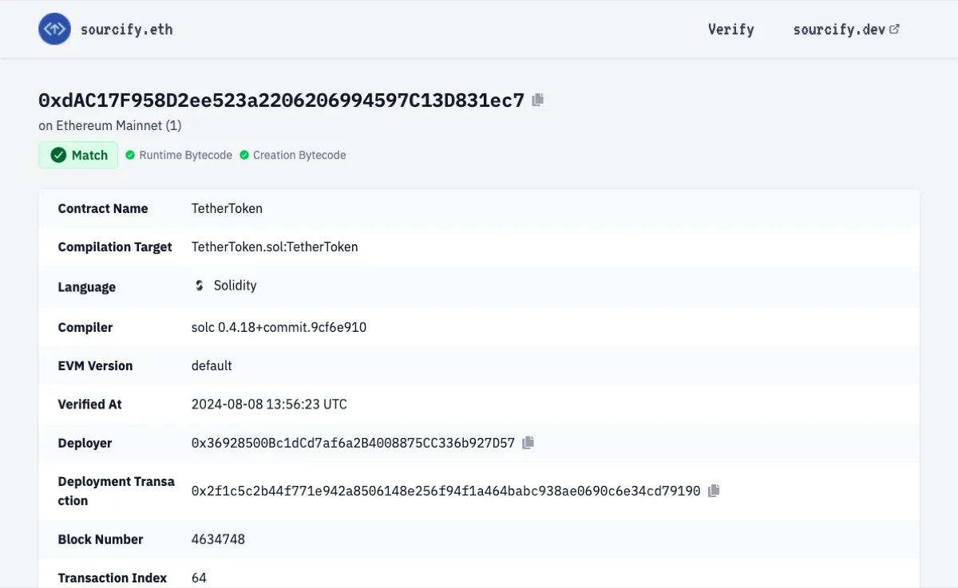Copy the Deployer address
Screen dimensions: 958x588
[x=528, y=443]
